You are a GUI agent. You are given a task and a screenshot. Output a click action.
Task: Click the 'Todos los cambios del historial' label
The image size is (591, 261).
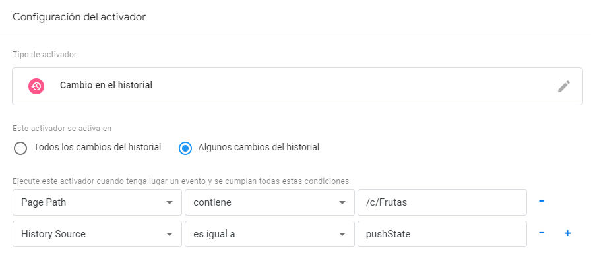click(98, 147)
